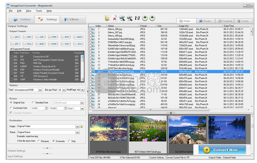This screenshot has width=257, height=163.
Task: Switch to the Effects tab
Action: coord(73,19)
